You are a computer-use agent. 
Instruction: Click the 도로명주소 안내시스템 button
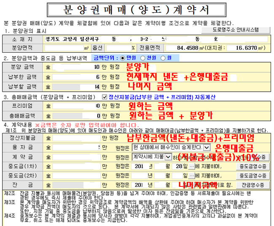(236, 30)
